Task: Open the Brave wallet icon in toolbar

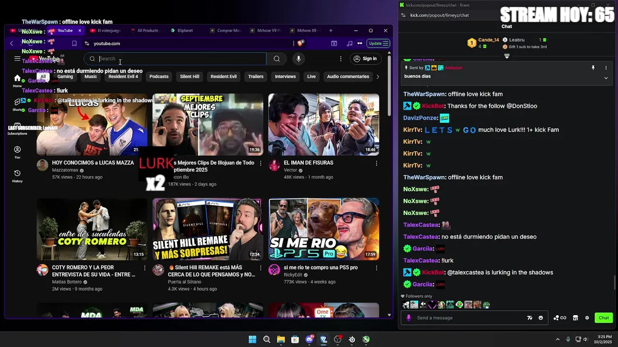Action: 334,43
